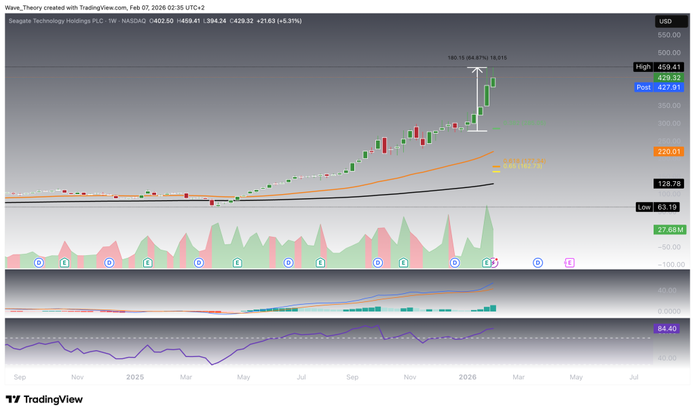This screenshot has width=695, height=414.
Task: Click the earnings E badge under the May label
Action: 237,261
